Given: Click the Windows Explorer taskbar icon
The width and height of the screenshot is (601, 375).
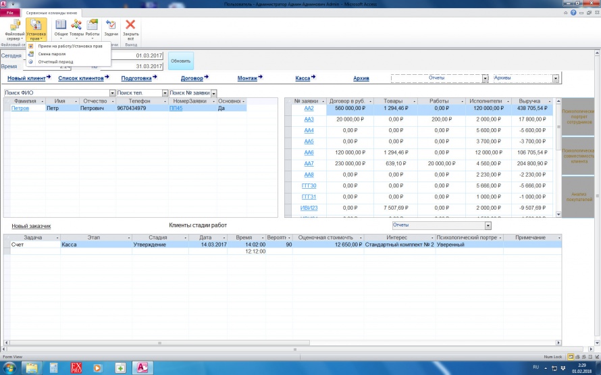Looking at the screenshot, I should [31, 368].
